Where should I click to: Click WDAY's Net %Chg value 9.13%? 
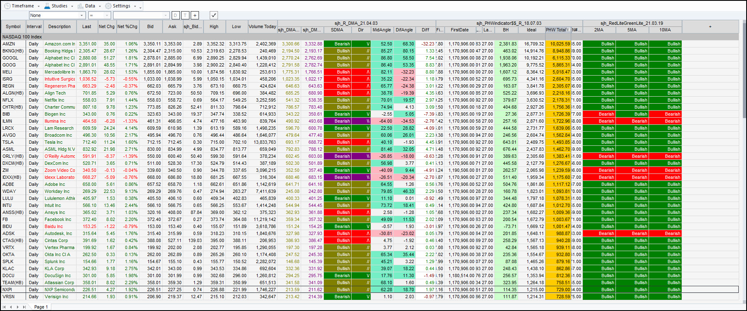(127, 191)
